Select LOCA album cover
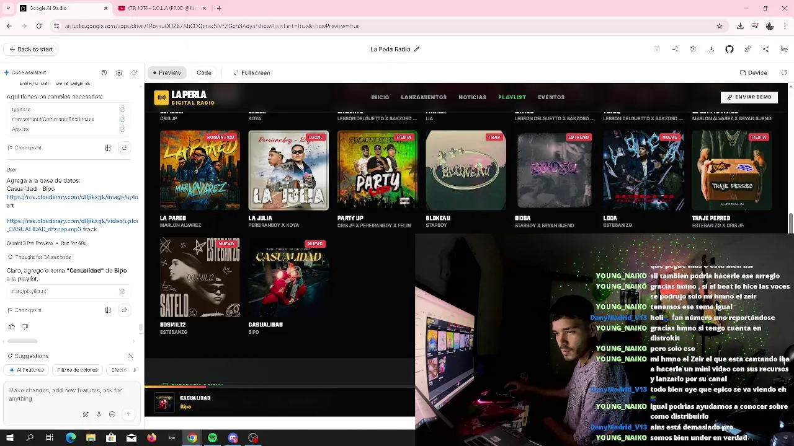The width and height of the screenshot is (794, 446). pyautogui.click(x=643, y=170)
